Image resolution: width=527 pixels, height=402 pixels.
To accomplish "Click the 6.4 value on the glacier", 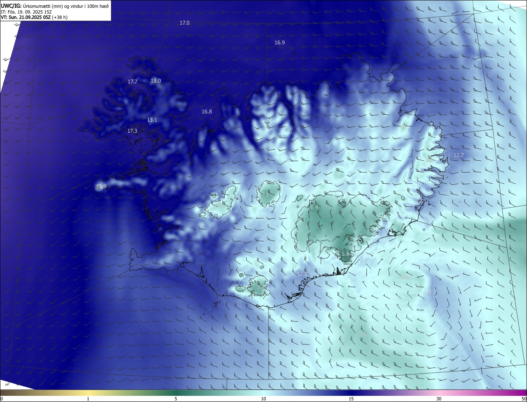I will click(x=313, y=208).
